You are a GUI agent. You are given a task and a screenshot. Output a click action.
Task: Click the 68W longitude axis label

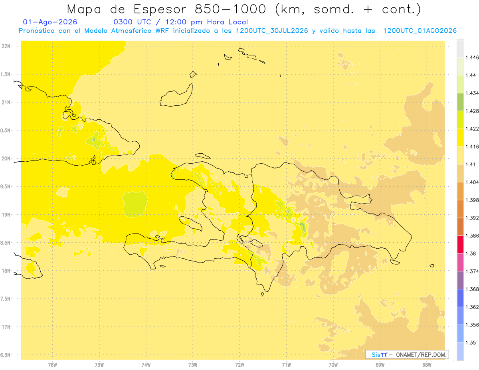click(427, 365)
